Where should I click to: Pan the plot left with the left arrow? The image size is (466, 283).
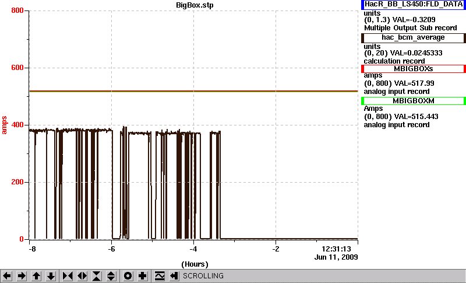click(7, 276)
